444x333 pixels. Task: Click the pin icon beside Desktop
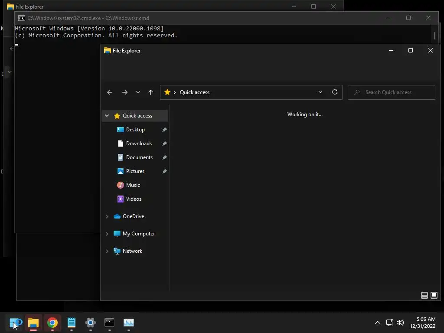pyautogui.click(x=164, y=130)
